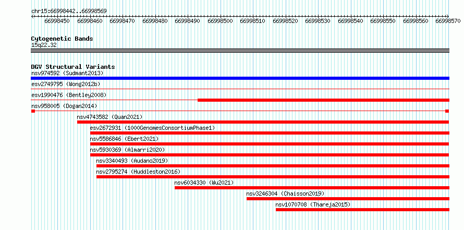Screen dimensions: 464x230
Task: Click the 15q22.32 band label
Action: (x=44, y=45)
